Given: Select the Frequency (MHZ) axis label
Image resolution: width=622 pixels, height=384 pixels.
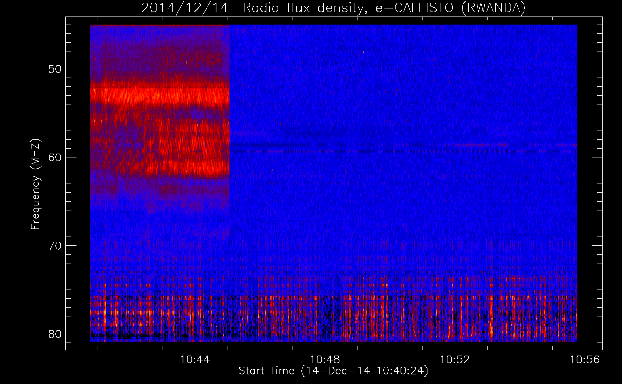Looking at the screenshot, I should coord(35,184).
